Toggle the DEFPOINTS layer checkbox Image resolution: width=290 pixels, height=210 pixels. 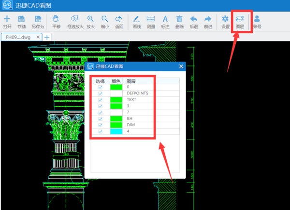click(x=101, y=93)
